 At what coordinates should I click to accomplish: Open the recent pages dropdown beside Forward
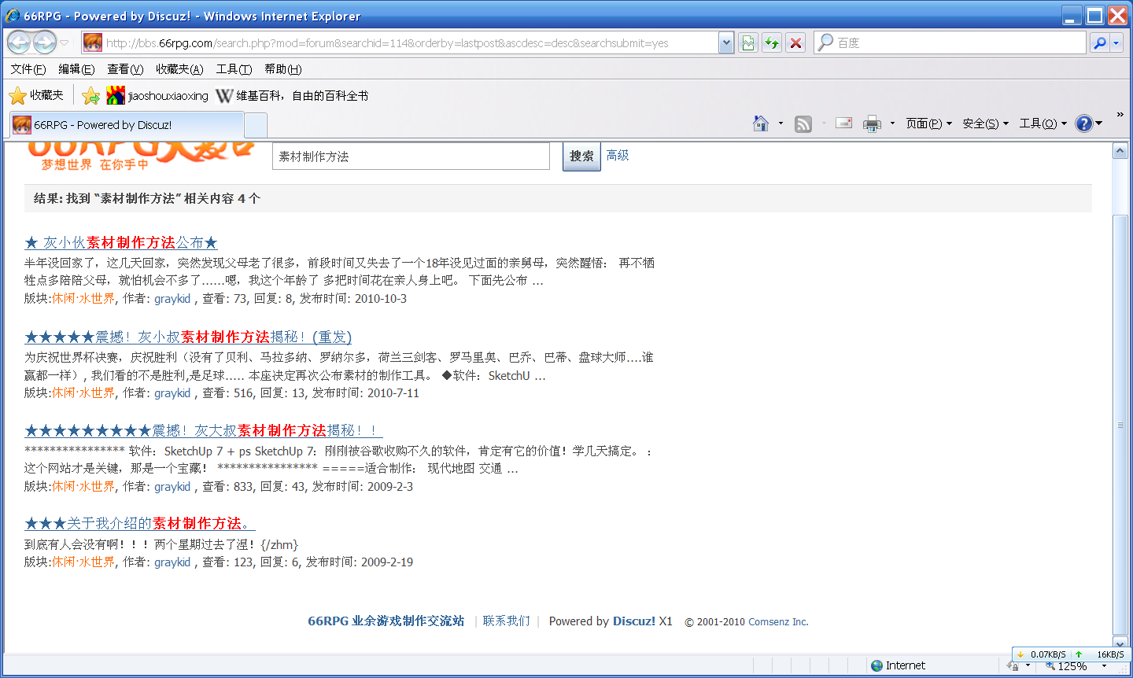65,42
